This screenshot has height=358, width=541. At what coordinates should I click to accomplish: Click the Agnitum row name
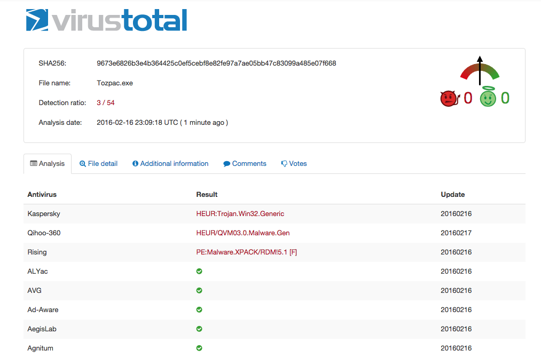coord(41,348)
